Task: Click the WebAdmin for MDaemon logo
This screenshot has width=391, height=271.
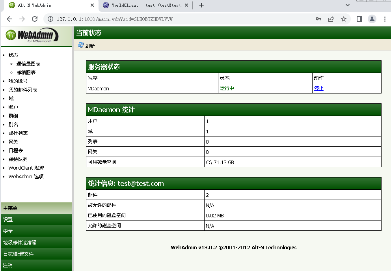Action: 32,36
